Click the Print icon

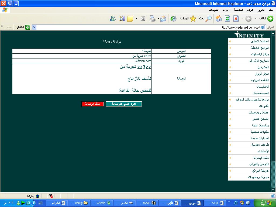(x=152, y=18)
